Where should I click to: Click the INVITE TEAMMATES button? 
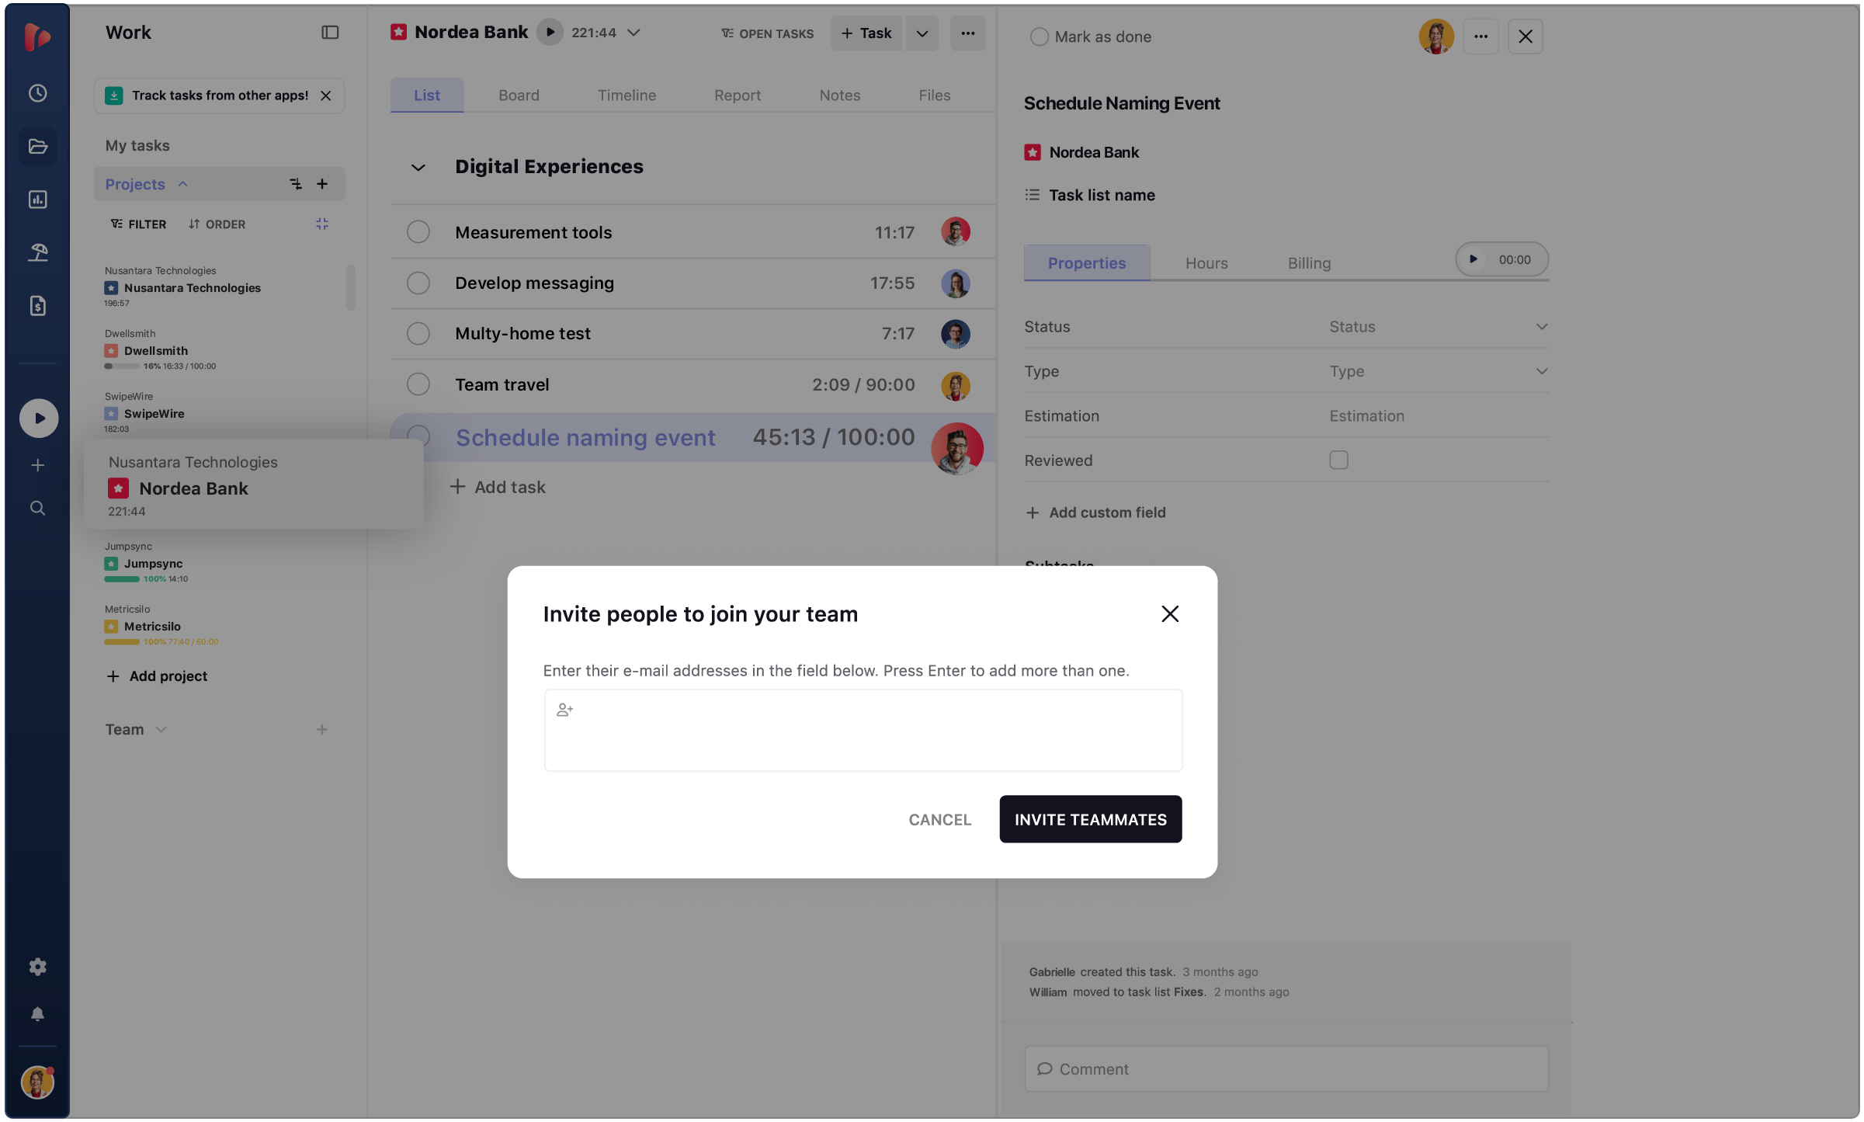(x=1090, y=820)
